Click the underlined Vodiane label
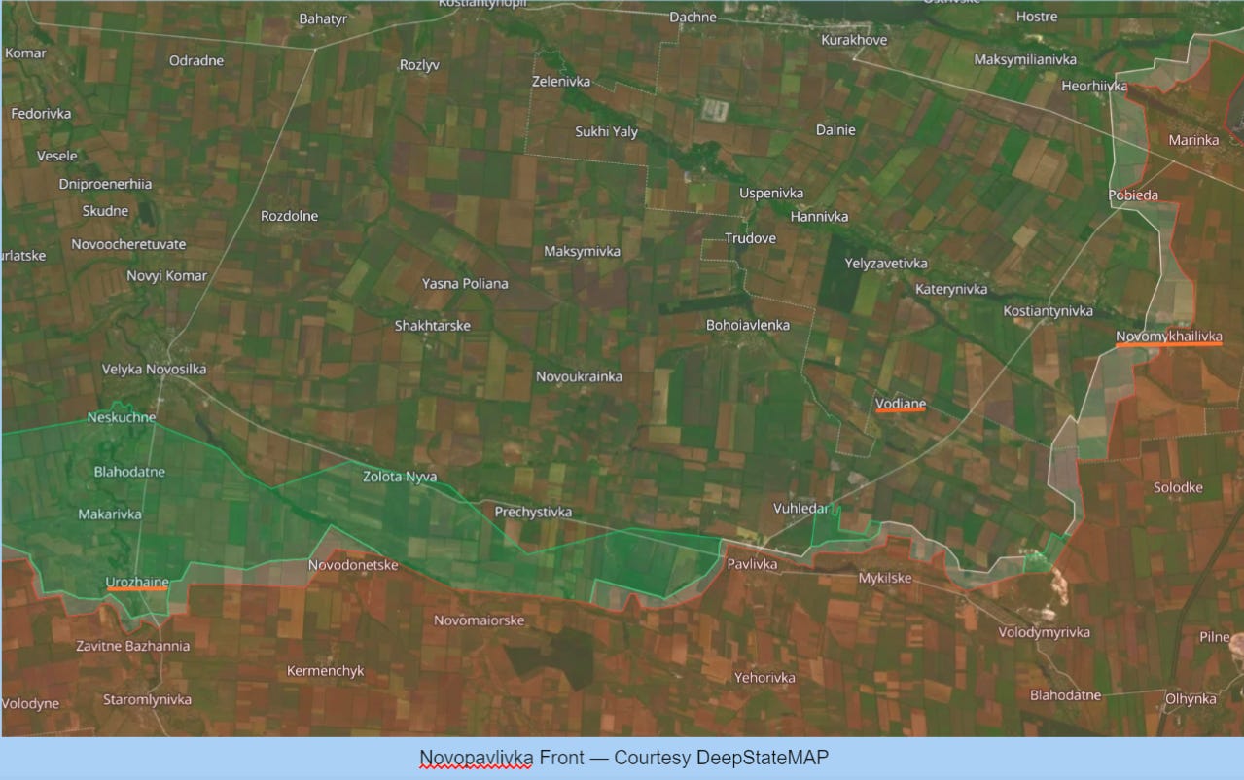The width and height of the screenshot is (1244, 780). coord(900,404)
